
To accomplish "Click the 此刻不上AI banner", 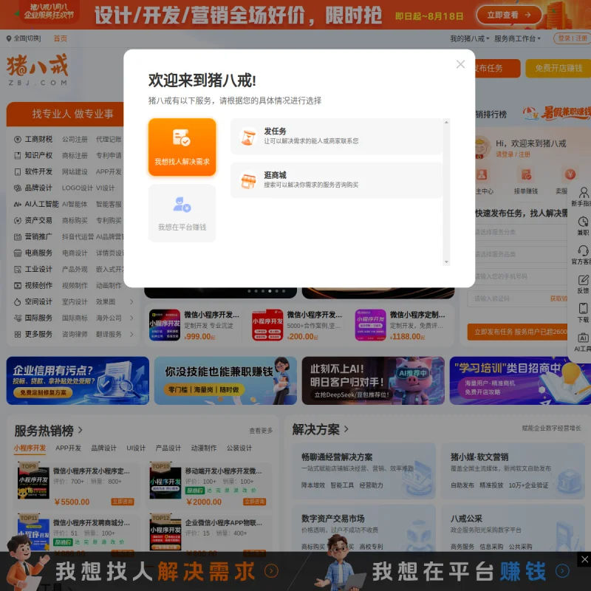I will (x=373, y=380).
